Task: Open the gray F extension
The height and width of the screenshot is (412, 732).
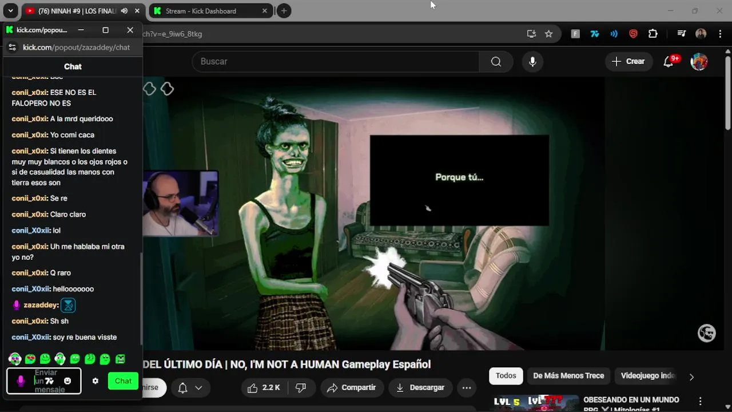Action: [575, 34]
